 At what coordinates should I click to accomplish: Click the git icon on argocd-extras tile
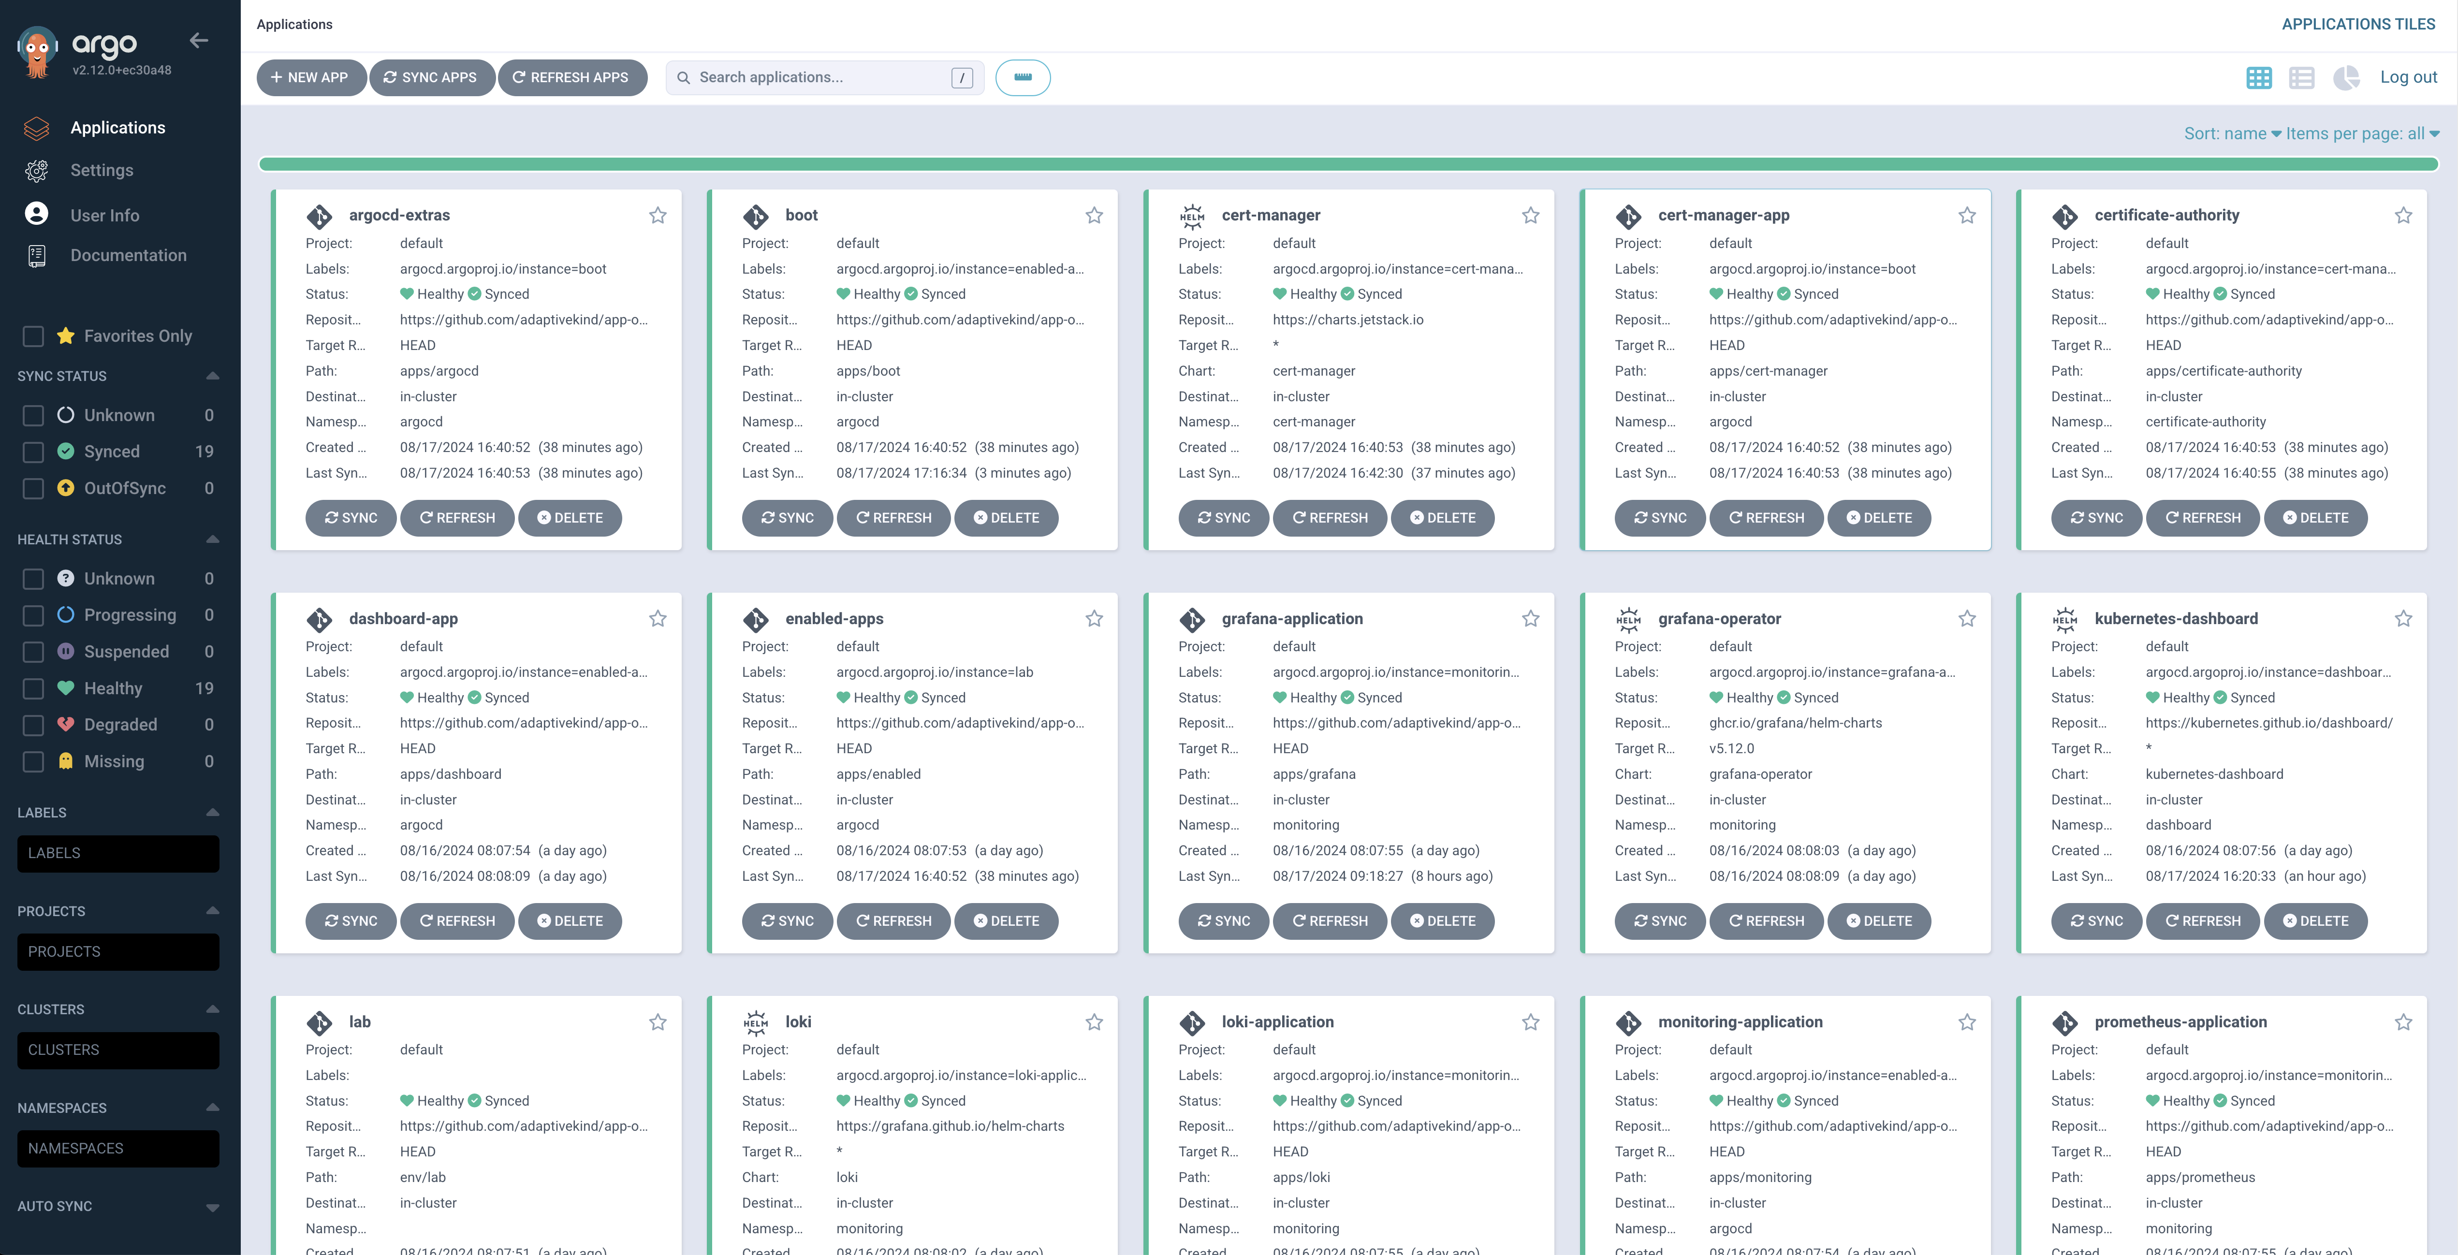pyautogui.click(x=319, y=217)
